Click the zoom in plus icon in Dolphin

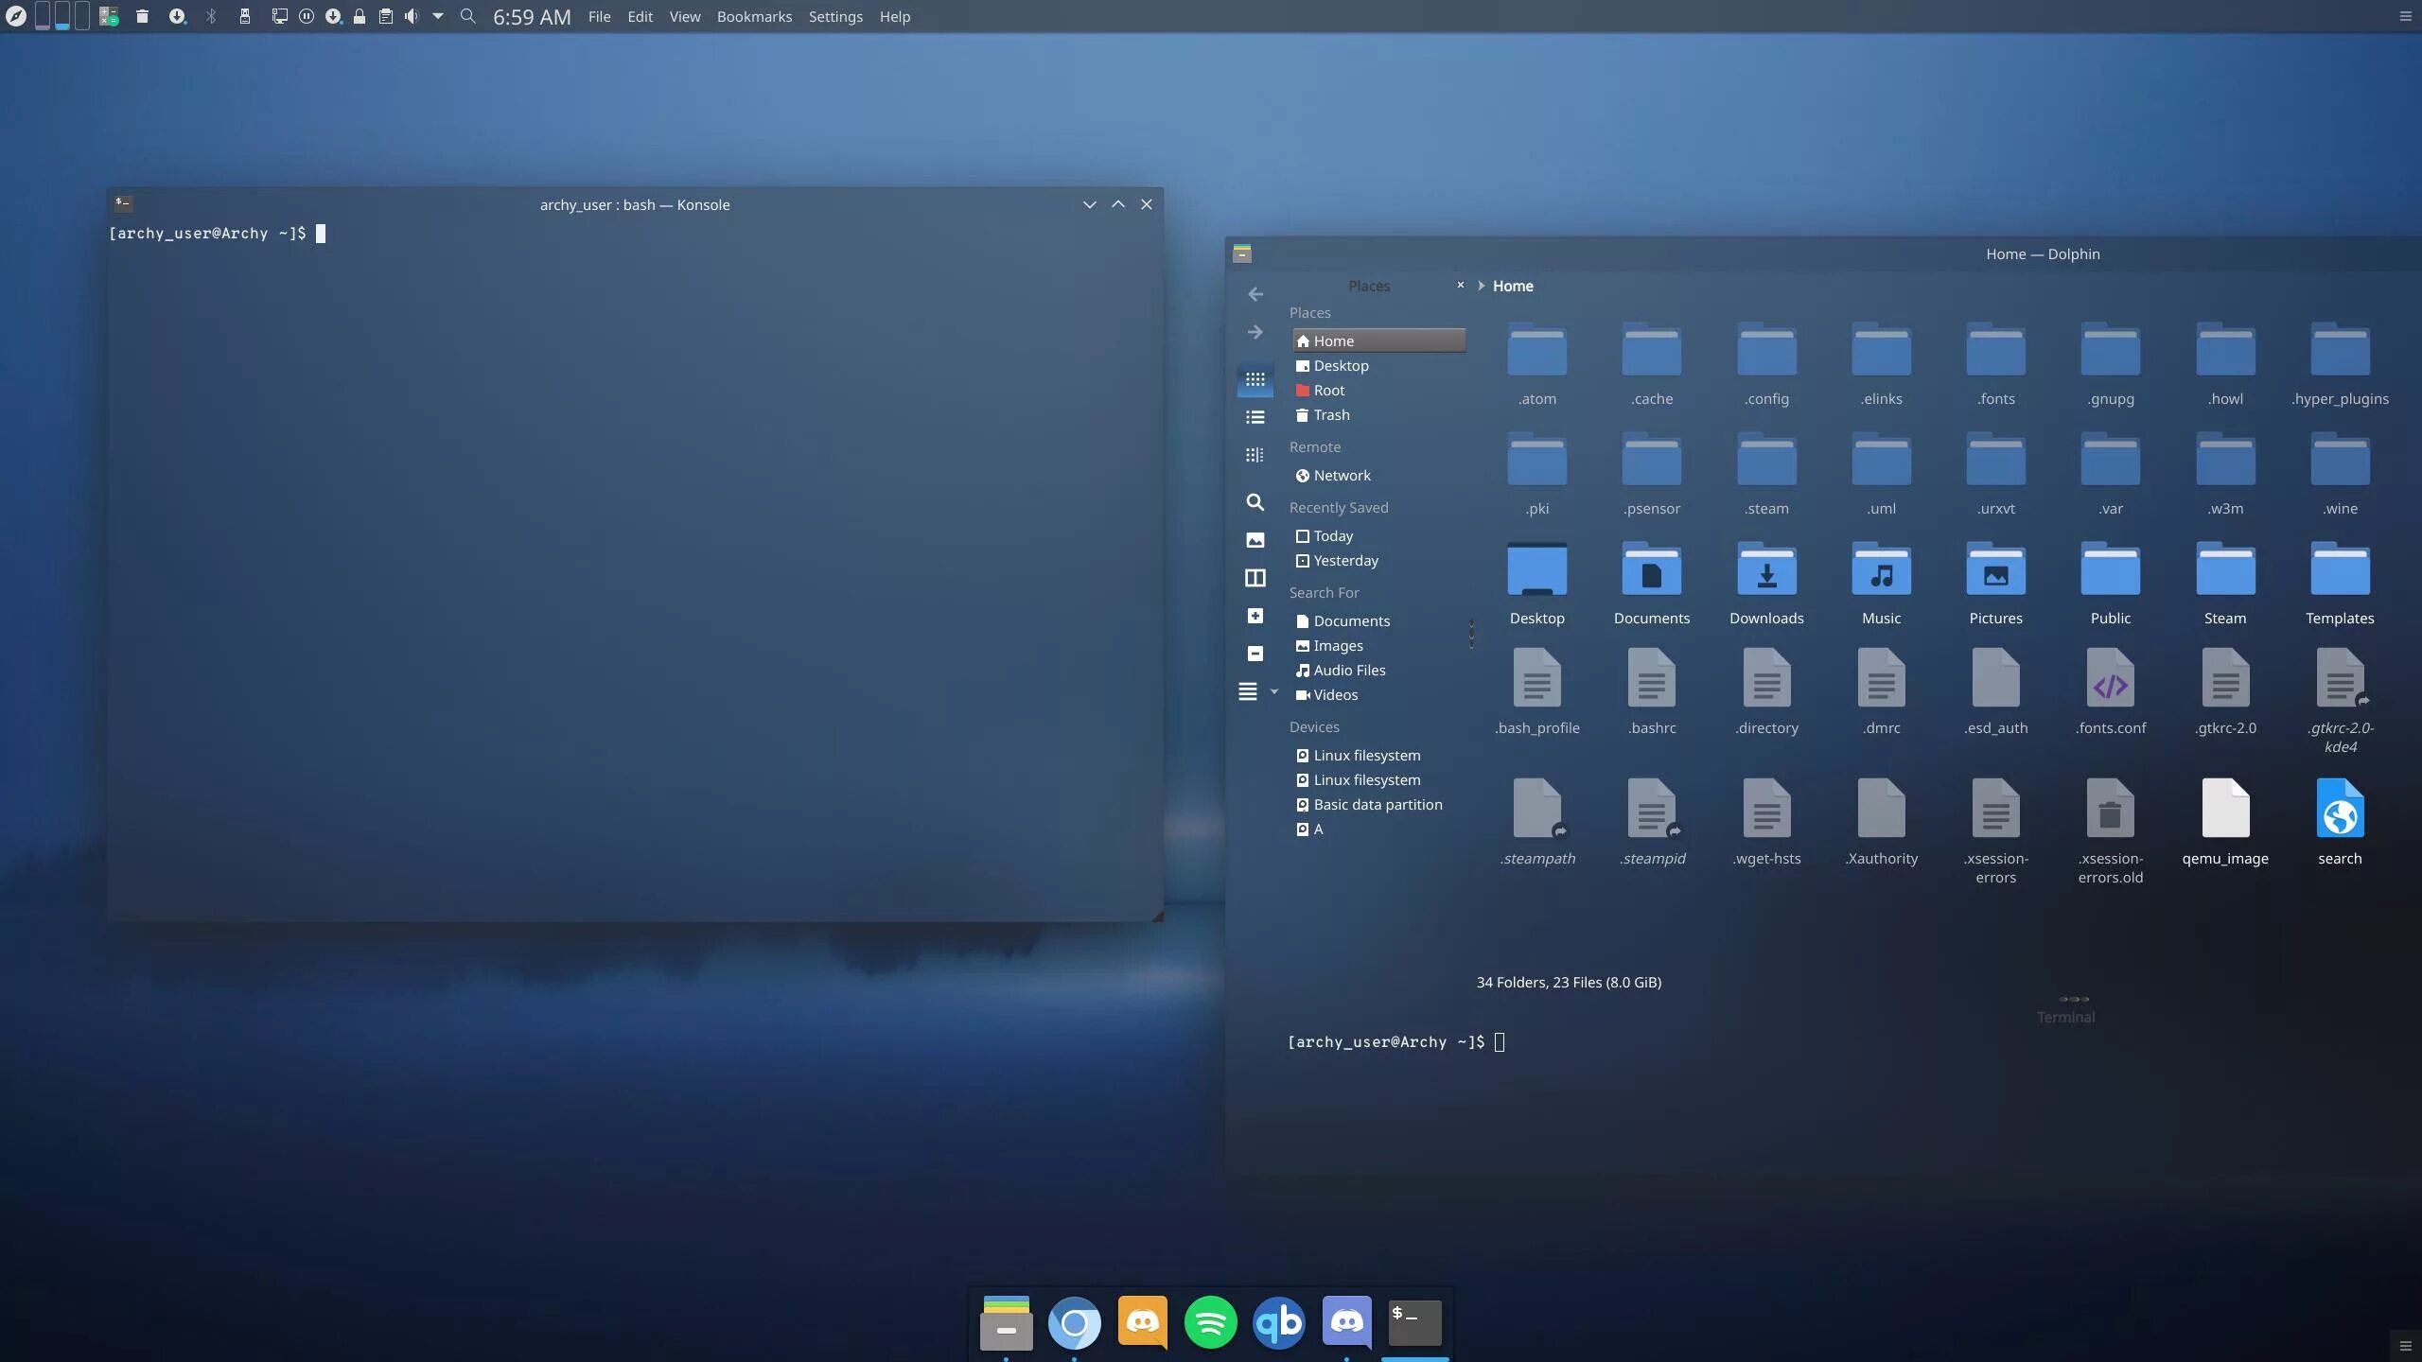point(1255,616)
